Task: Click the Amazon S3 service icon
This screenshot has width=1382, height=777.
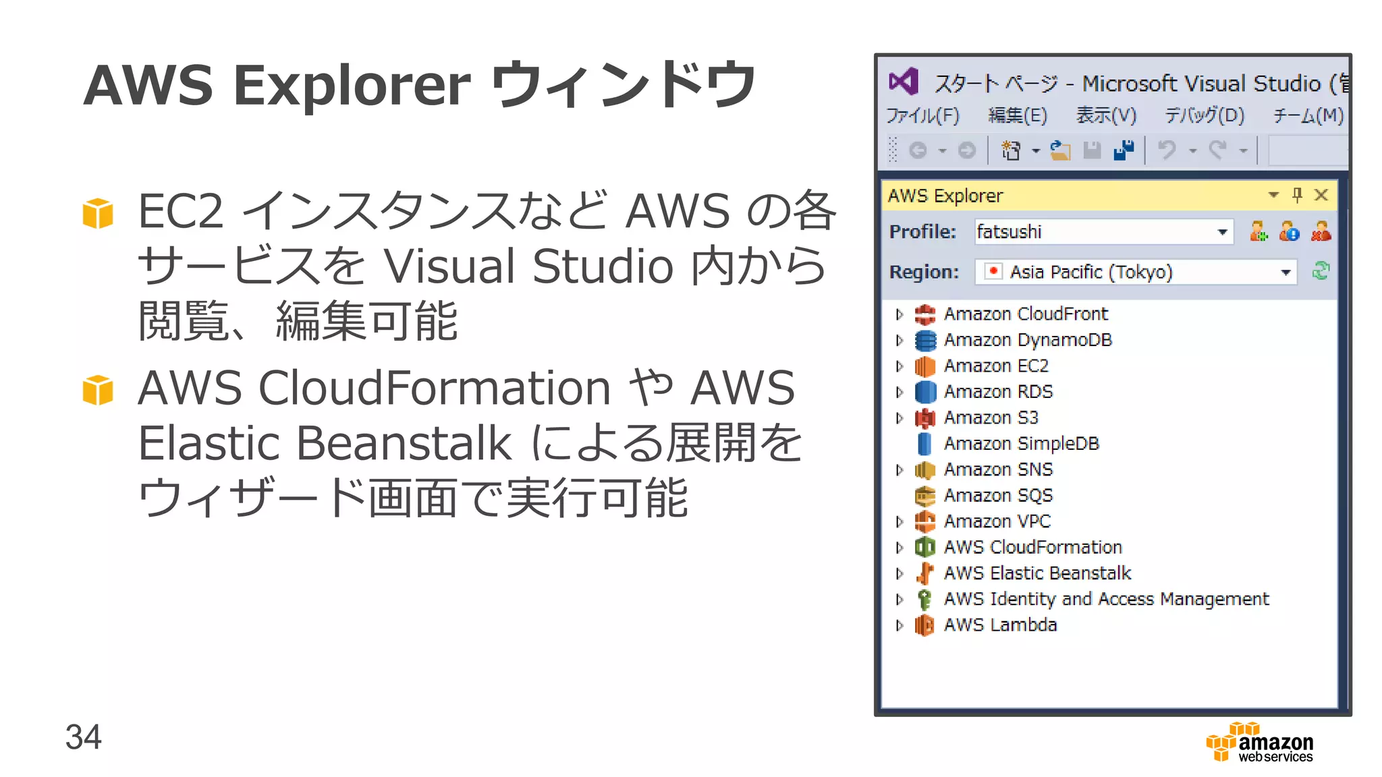Action: pyautogui.click(x=925, y=418)
